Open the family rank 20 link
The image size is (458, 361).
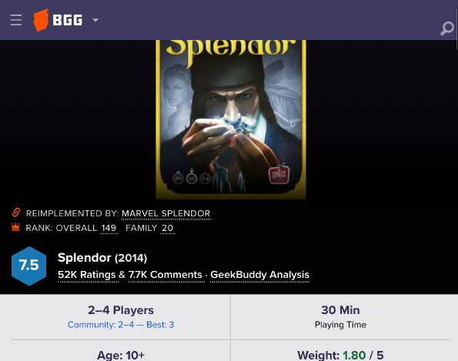pos(167,228)
